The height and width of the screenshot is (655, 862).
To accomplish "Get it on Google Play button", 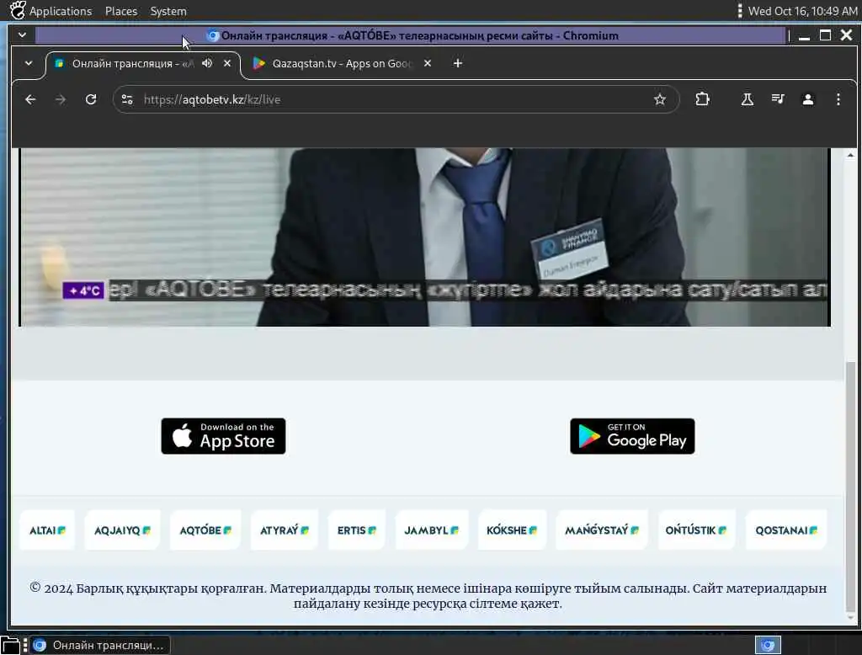I will [x=632, y=435].
